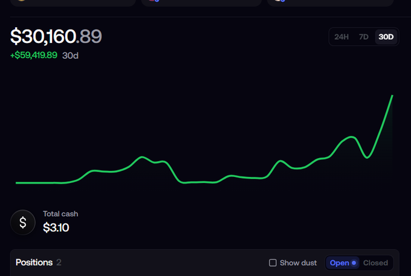
Task: View Closed positions
Action: [x=375, y=263]
